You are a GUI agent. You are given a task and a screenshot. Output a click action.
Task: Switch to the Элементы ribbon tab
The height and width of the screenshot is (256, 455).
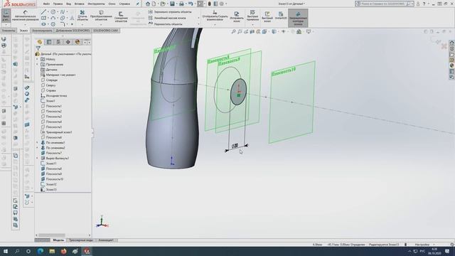coord(9,31)
